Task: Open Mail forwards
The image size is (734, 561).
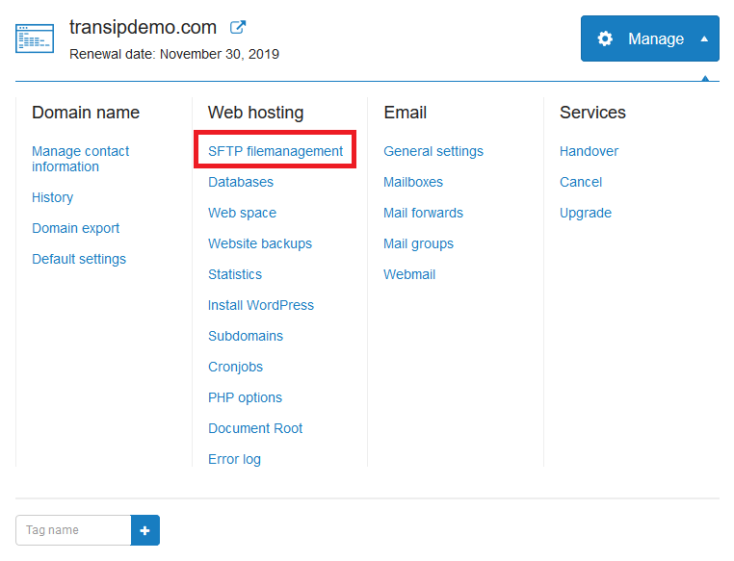Action: point(423,213)
